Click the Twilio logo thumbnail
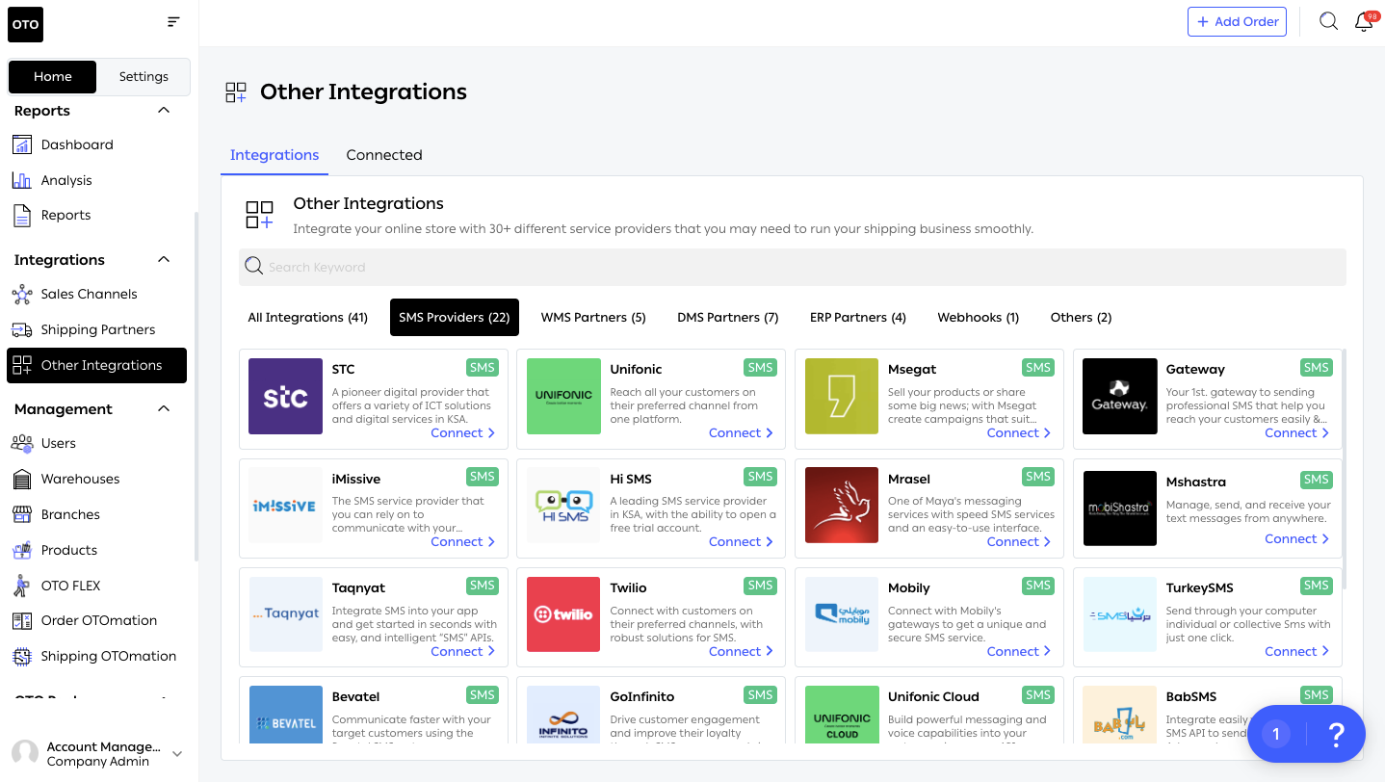 click(x=563, y=614)
